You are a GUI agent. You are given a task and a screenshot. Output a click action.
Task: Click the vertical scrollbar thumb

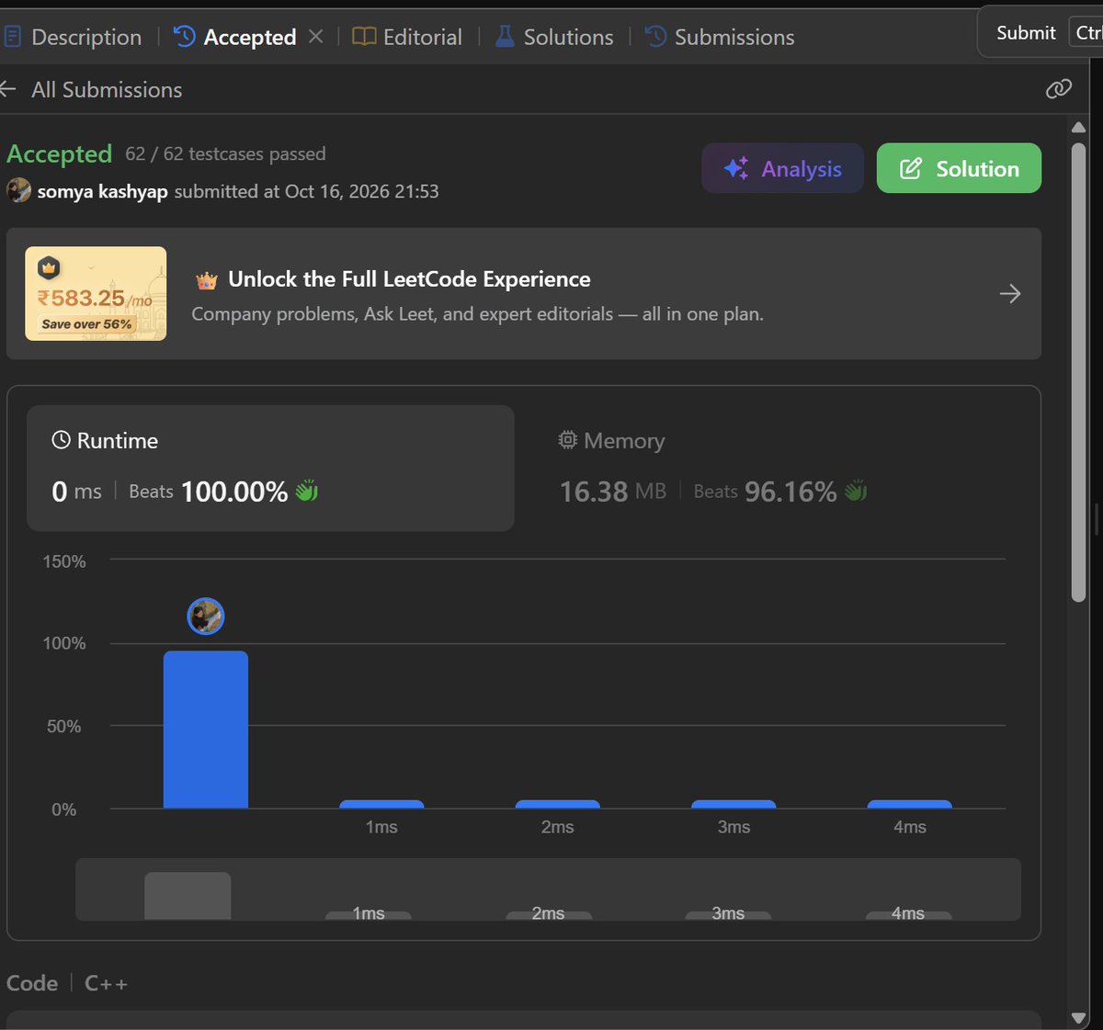tap(1079, 372)
